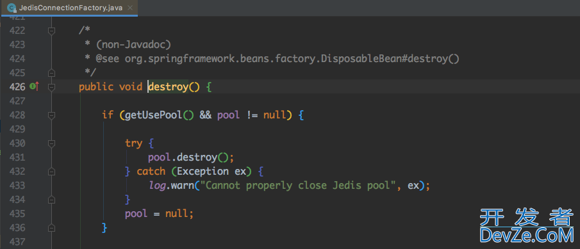Collapse the comment block at line 422
This screenshot has width=580, height=249.
(51, 31)
